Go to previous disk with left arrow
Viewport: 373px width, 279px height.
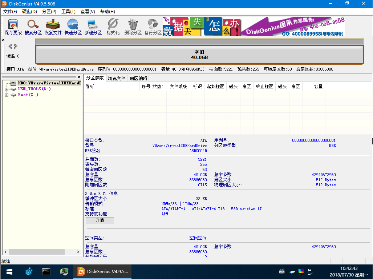[x=10, y=46]
